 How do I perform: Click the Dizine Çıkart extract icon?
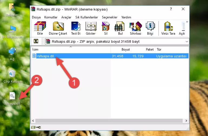(x=58, y=28)
